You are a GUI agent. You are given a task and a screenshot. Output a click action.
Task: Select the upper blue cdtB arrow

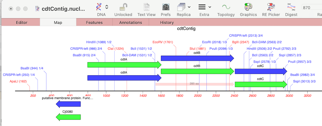(x=197, y=58)
